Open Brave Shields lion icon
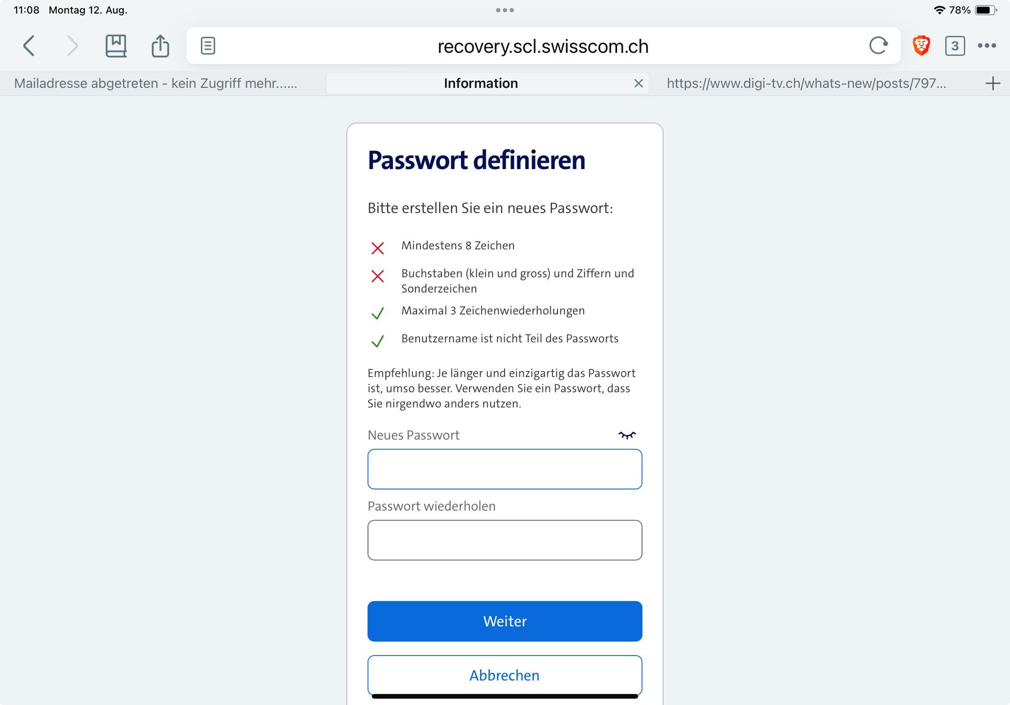1010x705 pixels. tap(921, 46)
